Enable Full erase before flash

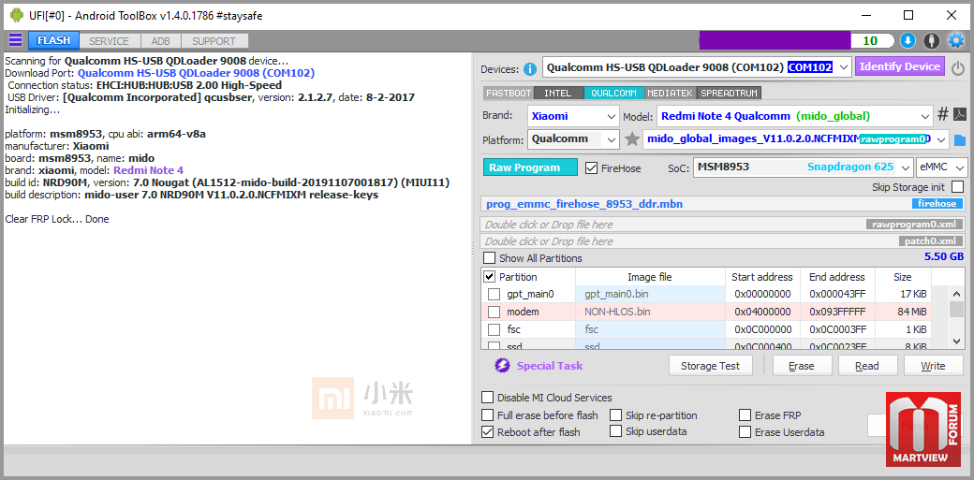488,415
